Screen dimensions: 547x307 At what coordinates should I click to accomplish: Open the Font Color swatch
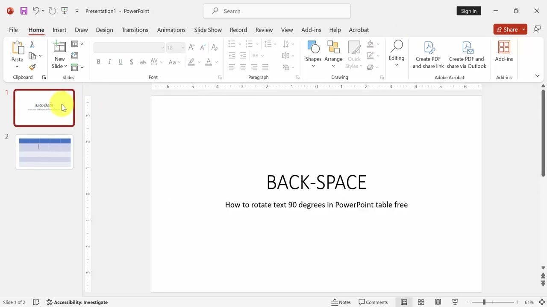209,62
